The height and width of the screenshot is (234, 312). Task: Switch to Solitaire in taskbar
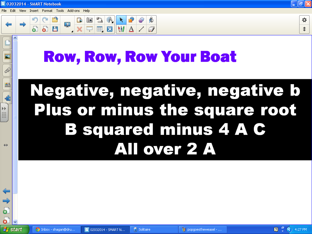[x=154, y=230]
